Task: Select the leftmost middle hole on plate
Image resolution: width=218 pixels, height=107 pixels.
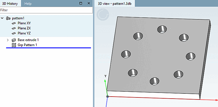Action: tap(126, 54)
